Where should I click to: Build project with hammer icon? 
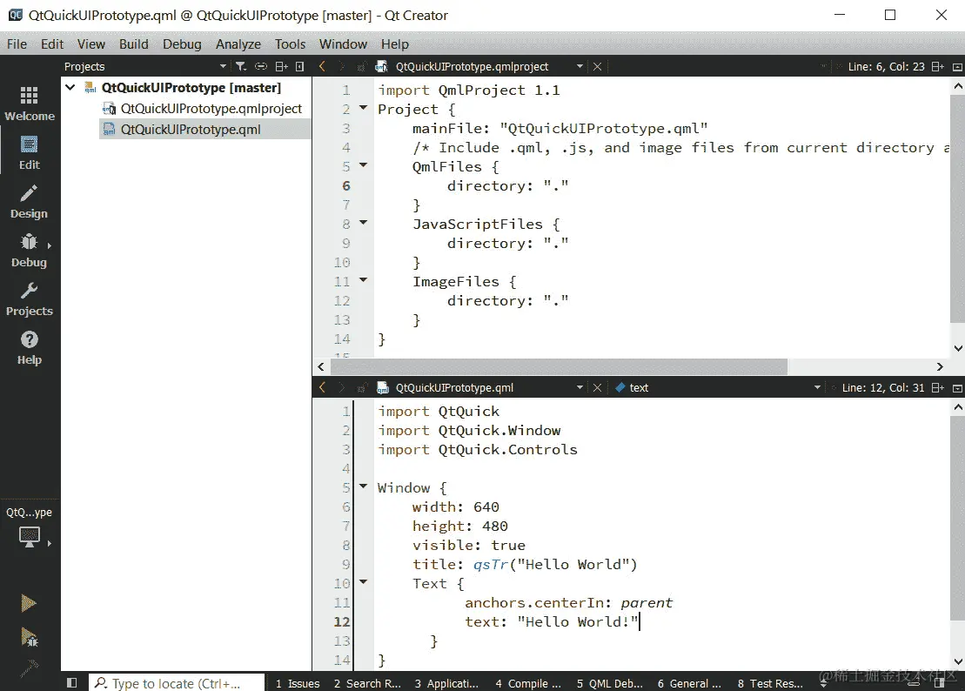[x=29, y=668]
